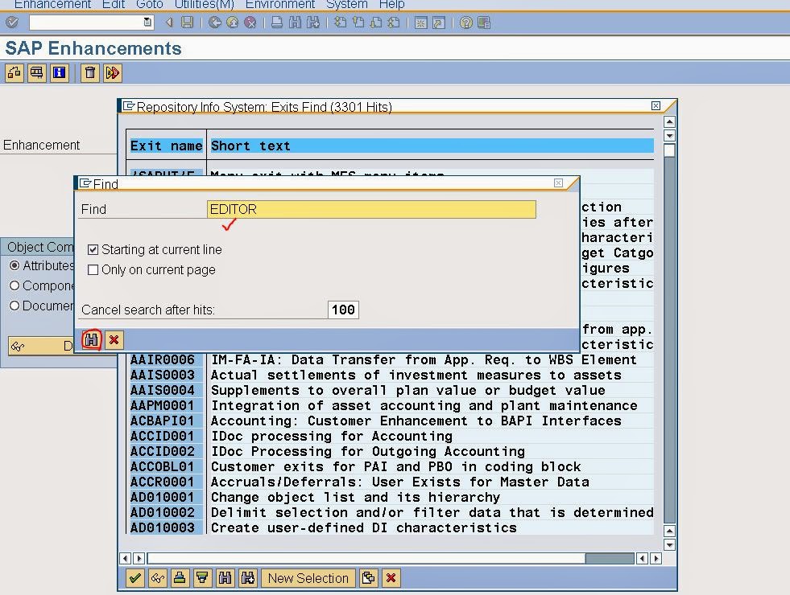The width and height of the screenshot is (790, 595).
Task: Click the vertical scrollbar up arrow in hit list
Action: [669, 121]
